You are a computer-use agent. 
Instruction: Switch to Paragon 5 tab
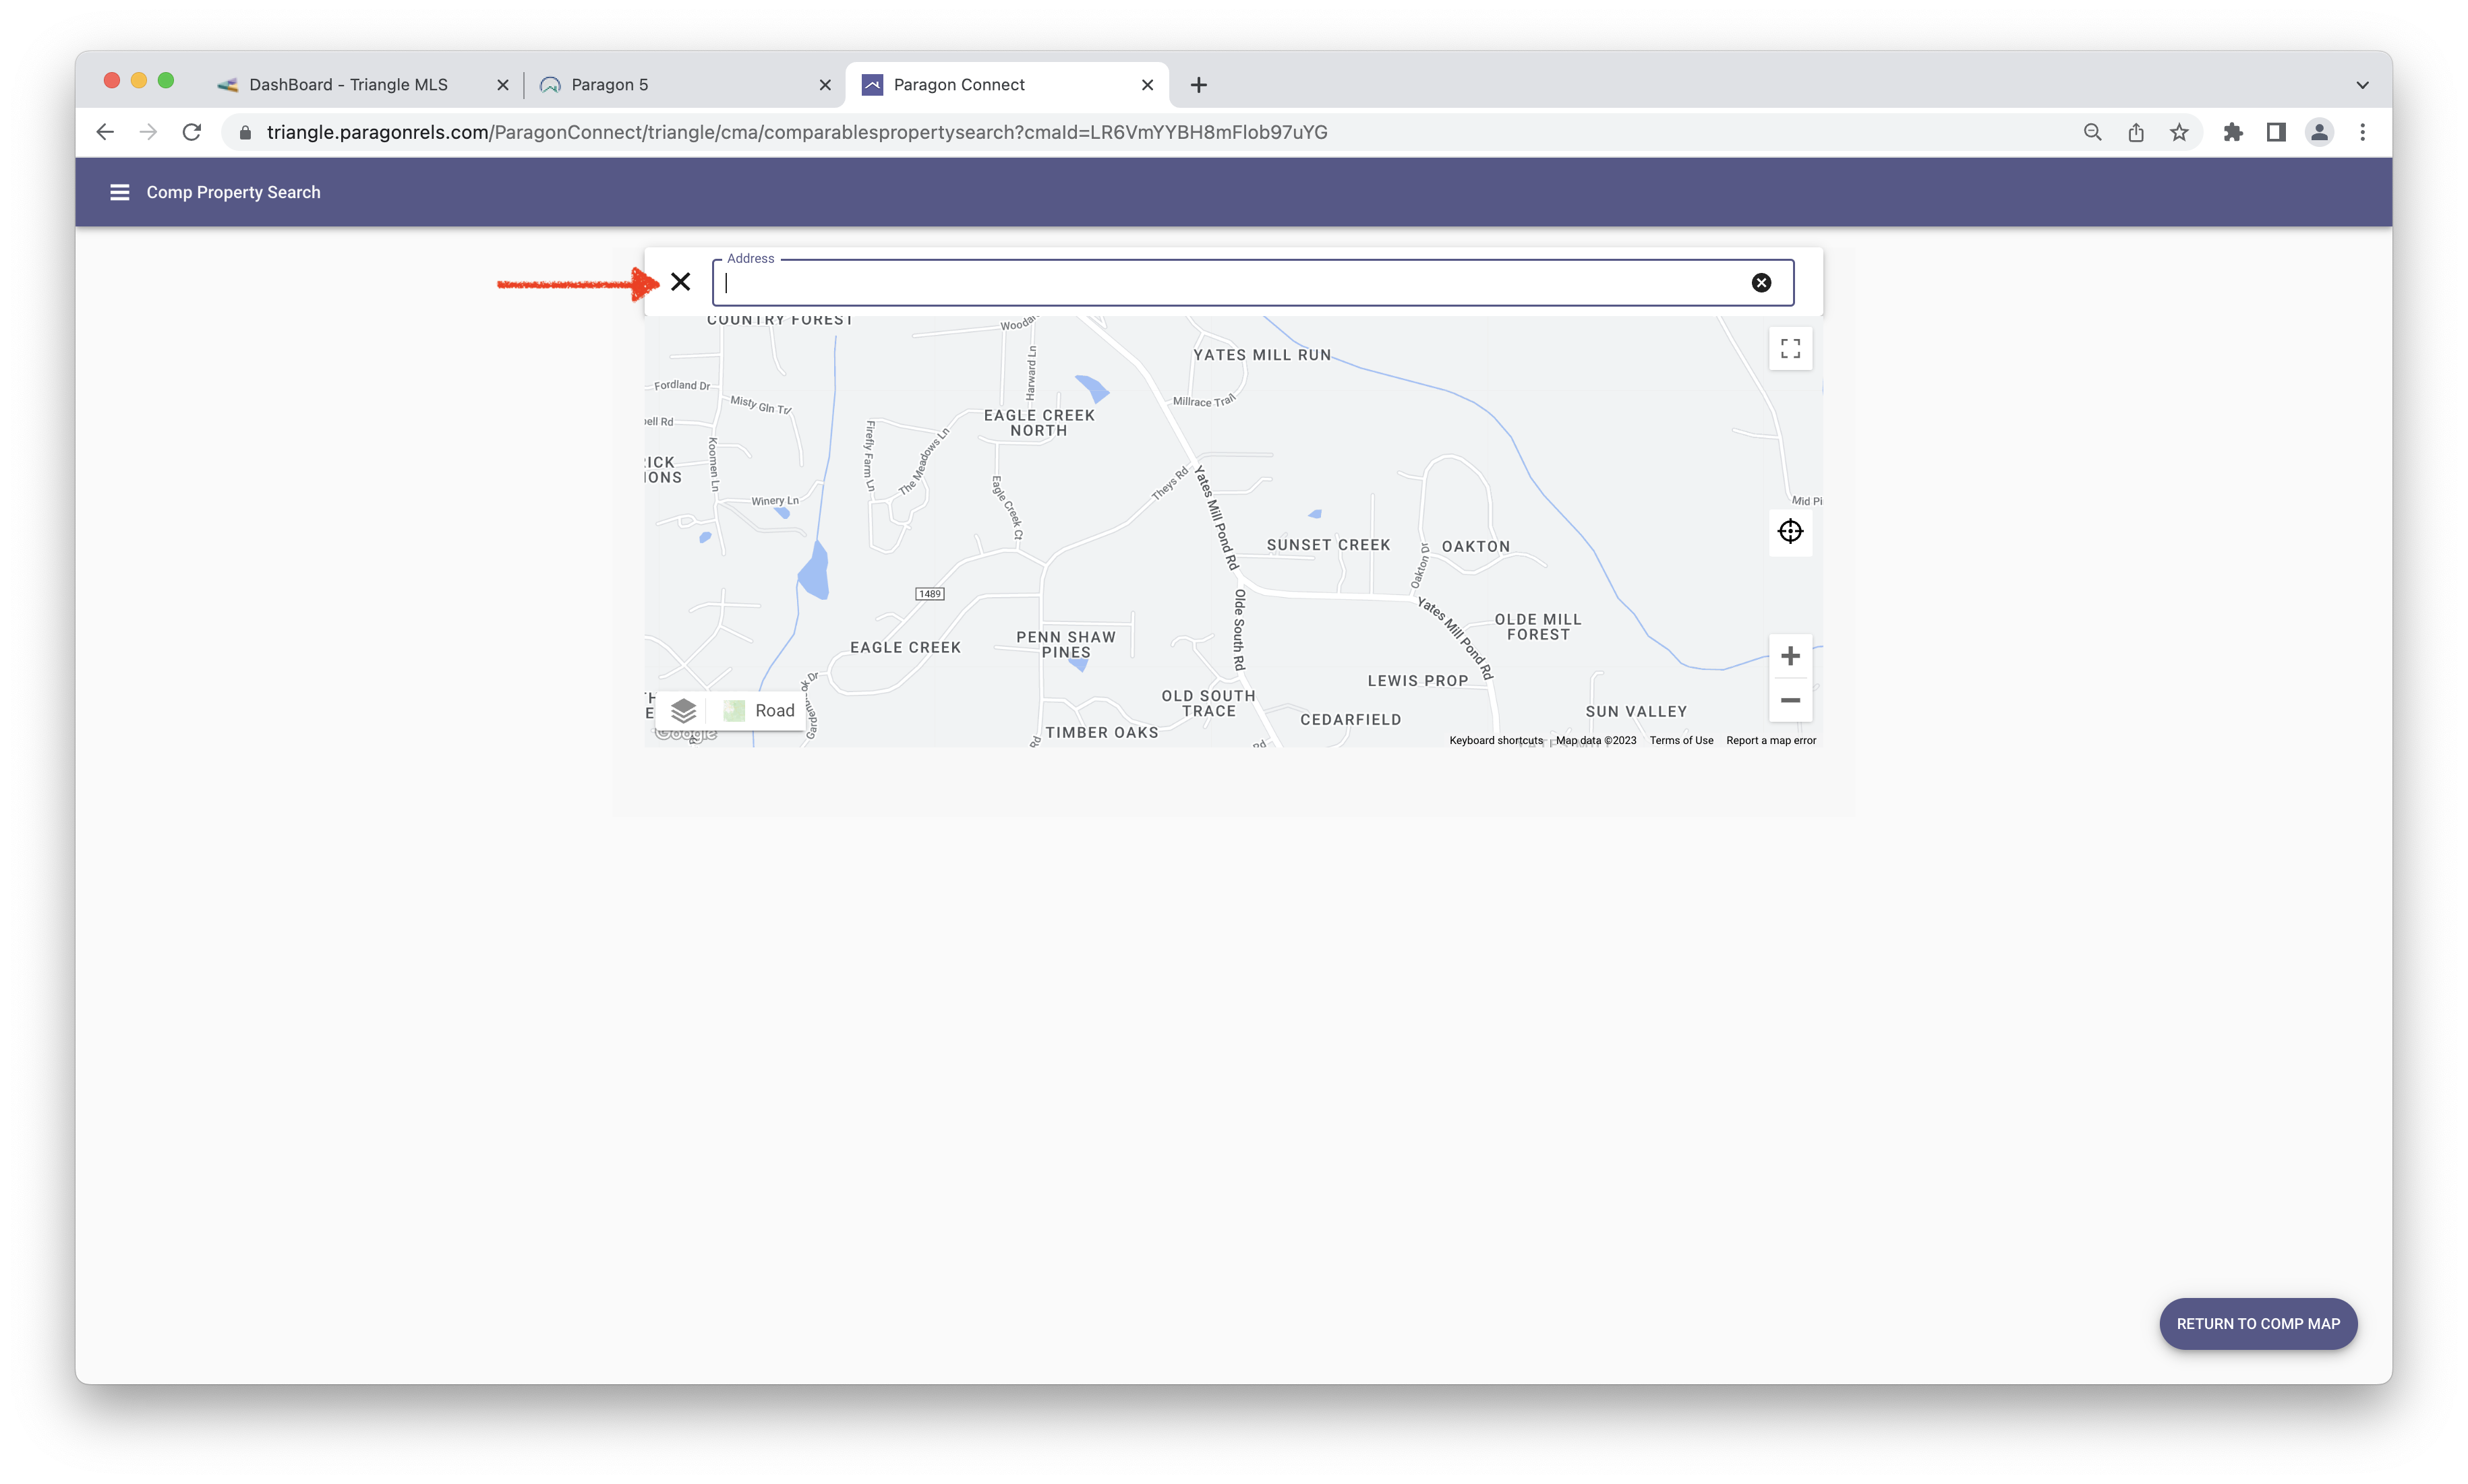(x=610, y=85)
